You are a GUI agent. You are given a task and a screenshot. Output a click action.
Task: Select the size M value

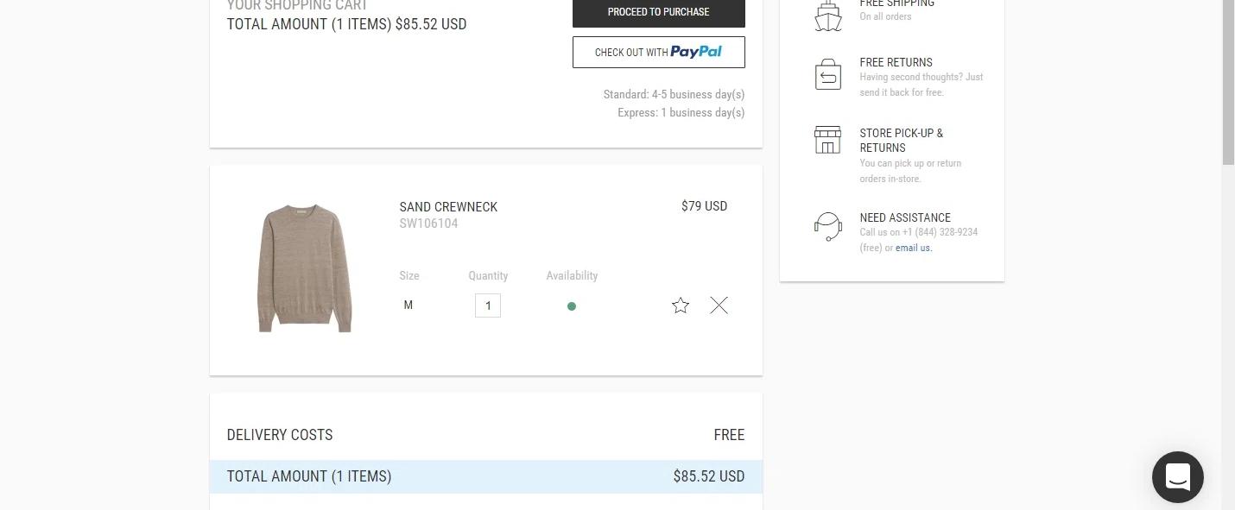click(408, 305)
